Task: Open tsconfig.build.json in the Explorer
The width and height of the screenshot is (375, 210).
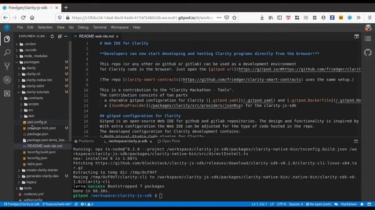Action: (x=41, y=152)
